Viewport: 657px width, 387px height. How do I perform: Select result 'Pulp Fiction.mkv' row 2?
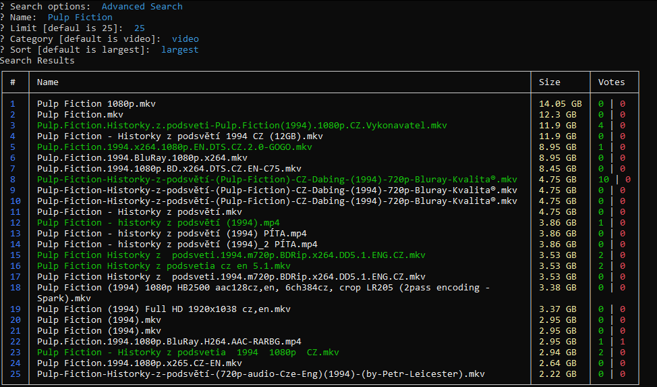point(80,115)
